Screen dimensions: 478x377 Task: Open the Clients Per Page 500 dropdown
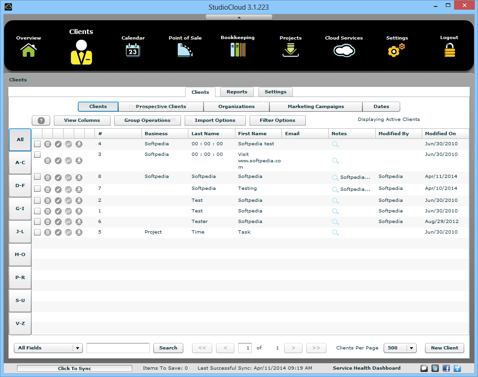400,348
